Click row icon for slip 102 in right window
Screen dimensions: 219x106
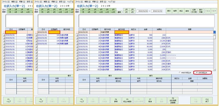coord(77,70)
